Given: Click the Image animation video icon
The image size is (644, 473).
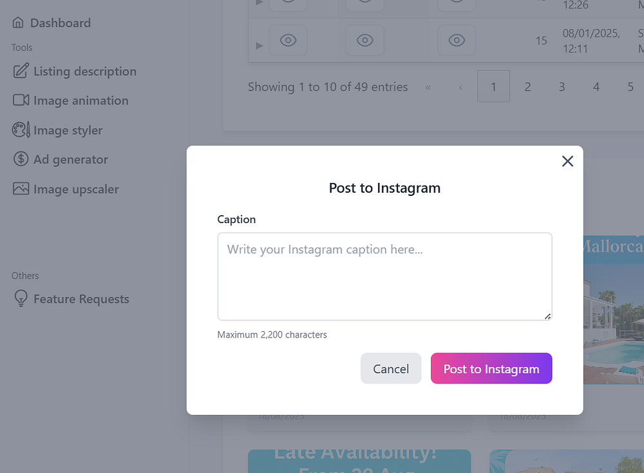Looking at the screenshot, I should click(x=21, y=100).
